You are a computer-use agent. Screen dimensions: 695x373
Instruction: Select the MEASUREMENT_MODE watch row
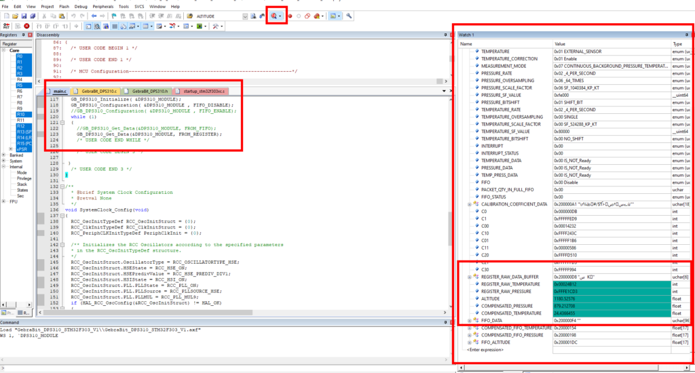(576, 66)
